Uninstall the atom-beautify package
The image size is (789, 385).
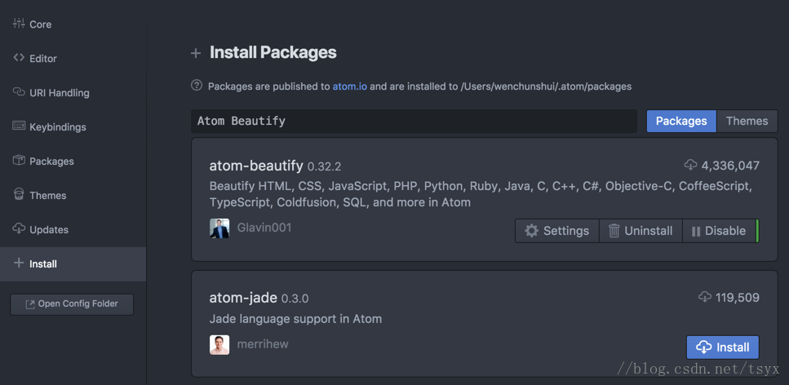point(641,231)
